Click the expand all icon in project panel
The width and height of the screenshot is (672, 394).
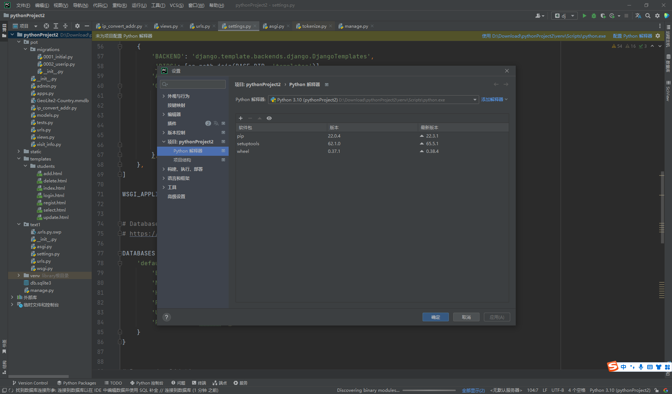tap(56, 26)
